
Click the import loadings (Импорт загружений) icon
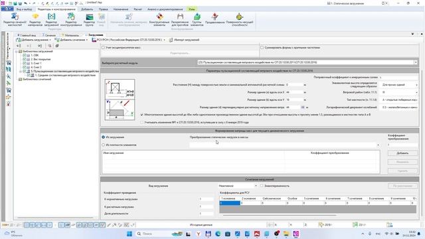[x=171, y=40]
